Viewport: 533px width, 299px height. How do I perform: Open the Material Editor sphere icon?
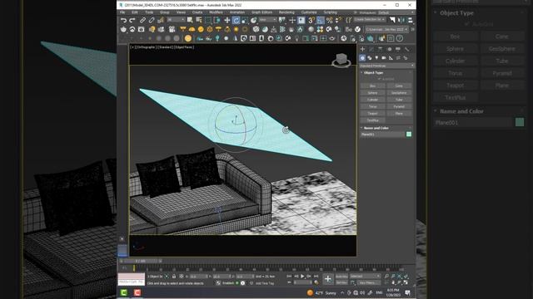pos(311,30)
